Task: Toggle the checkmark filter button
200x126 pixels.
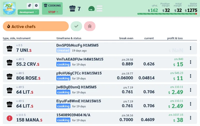Action: point(76,26)
